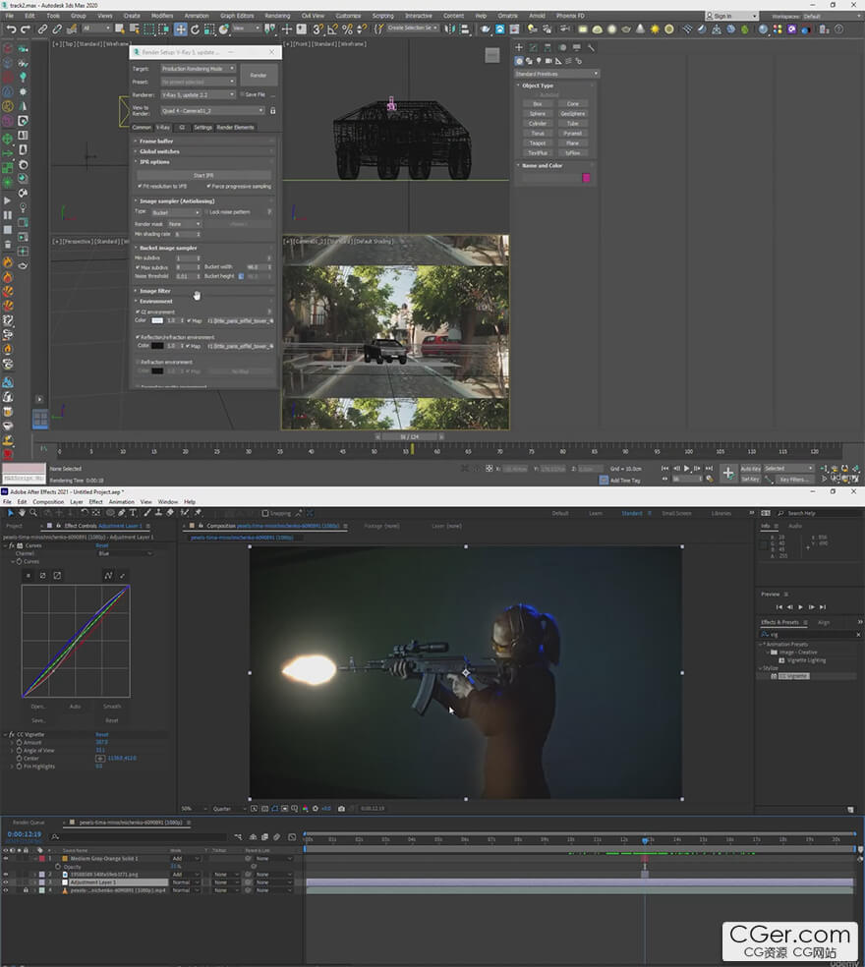Click the 3ds Max yellow time slider marker
The width and height of the screenshot is (865, 967).
pos(412,449)
